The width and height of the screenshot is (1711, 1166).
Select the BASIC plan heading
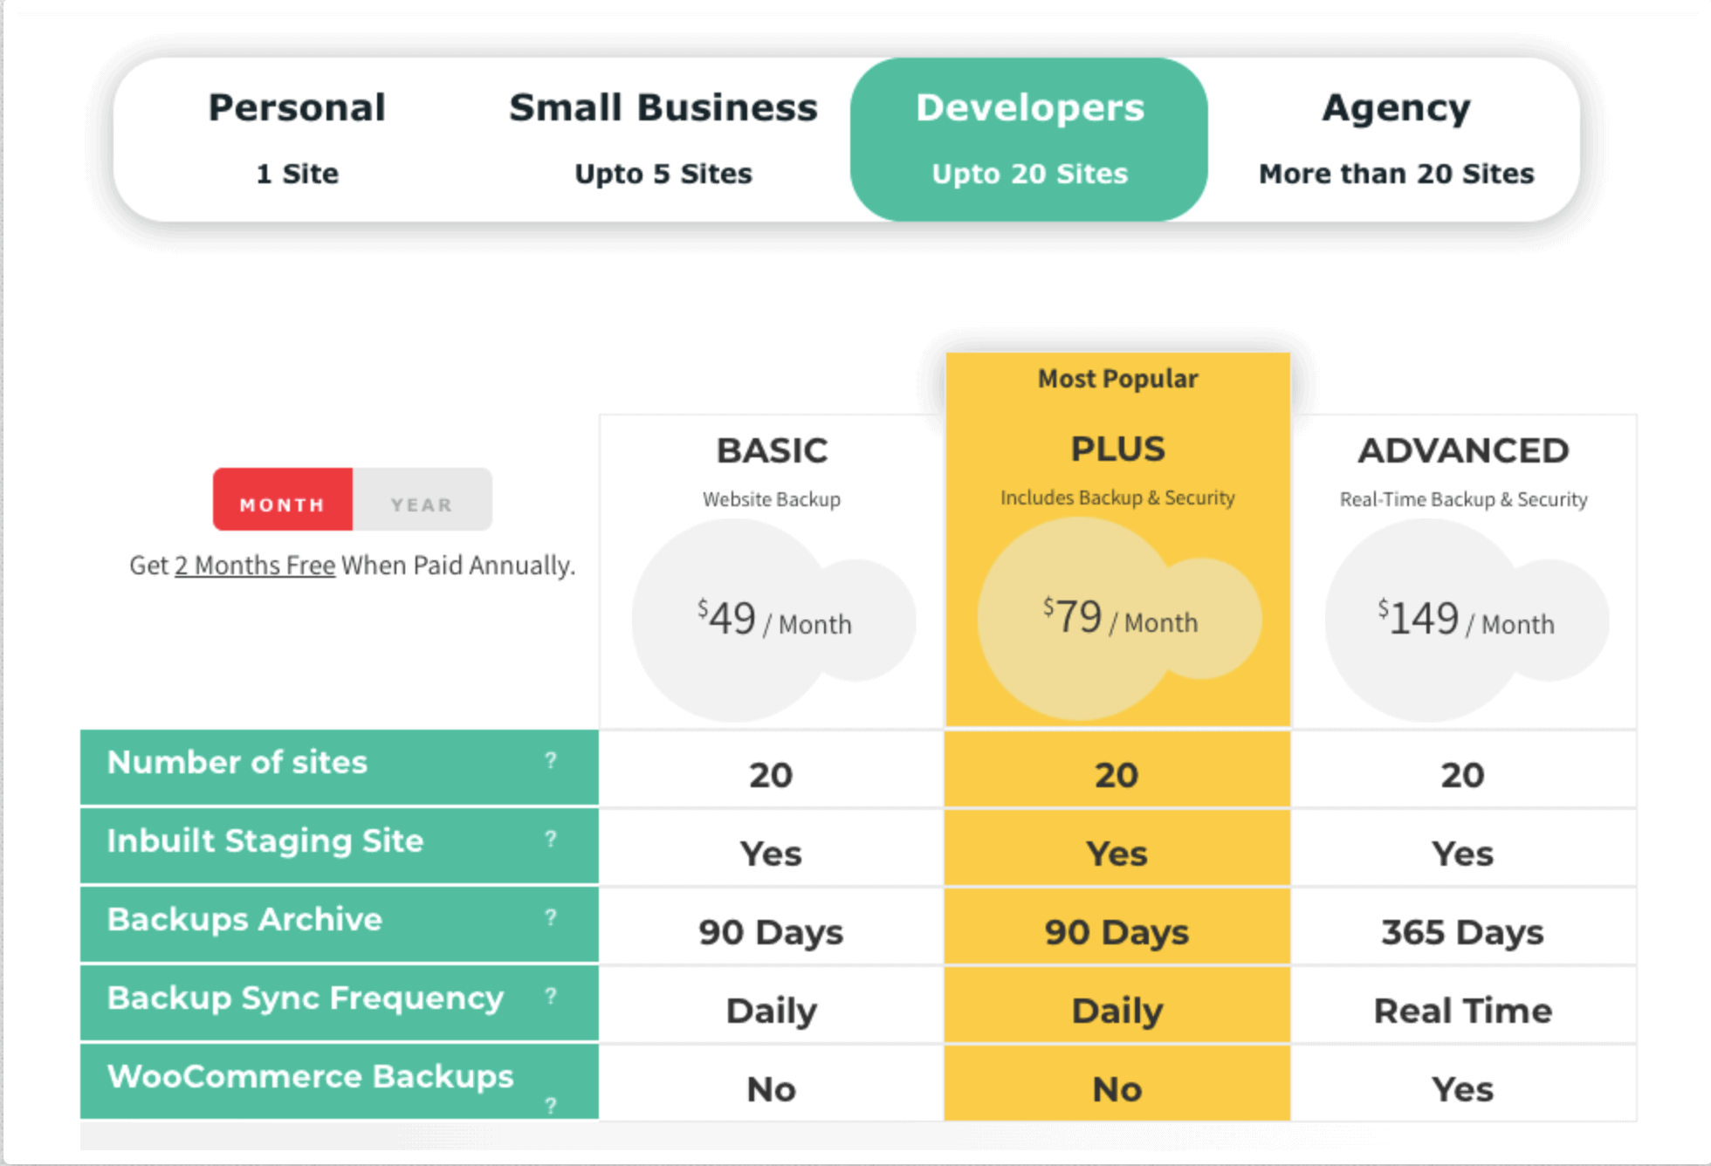pos(772,450)
